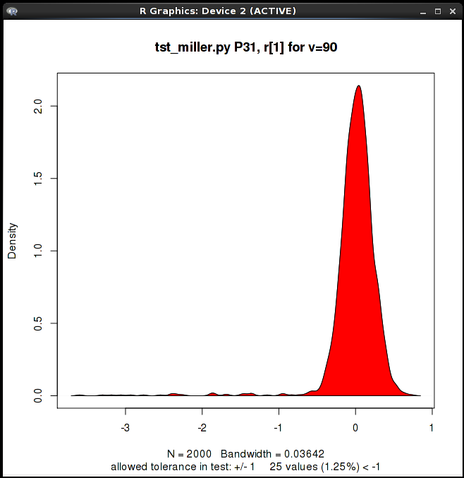
Task: Minimize the R Graphics window
Action: [x=423, y=11]
